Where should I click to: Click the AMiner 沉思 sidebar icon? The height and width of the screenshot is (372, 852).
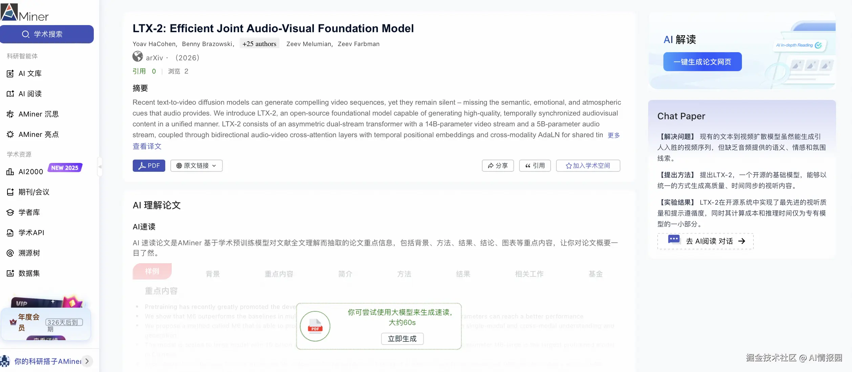pos(10,114)
